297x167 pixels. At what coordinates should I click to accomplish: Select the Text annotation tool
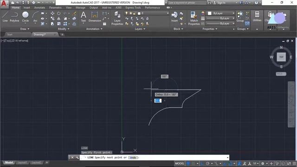point(84,17)
